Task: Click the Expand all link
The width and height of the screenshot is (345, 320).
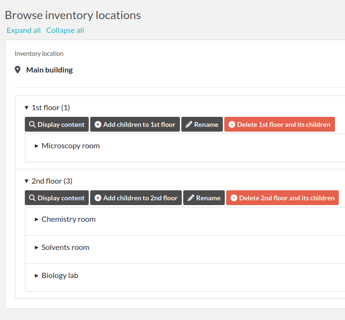Action: [23, 31]
